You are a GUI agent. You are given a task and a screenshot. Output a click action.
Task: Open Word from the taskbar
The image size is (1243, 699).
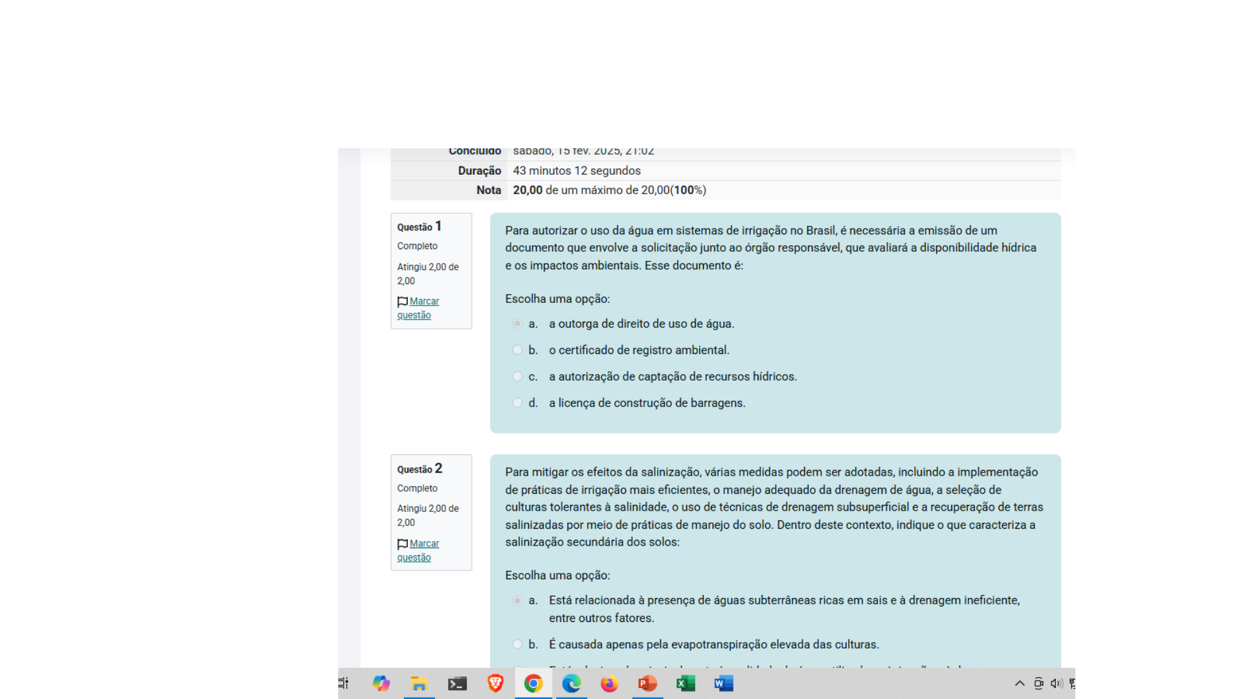coord(723,683)
